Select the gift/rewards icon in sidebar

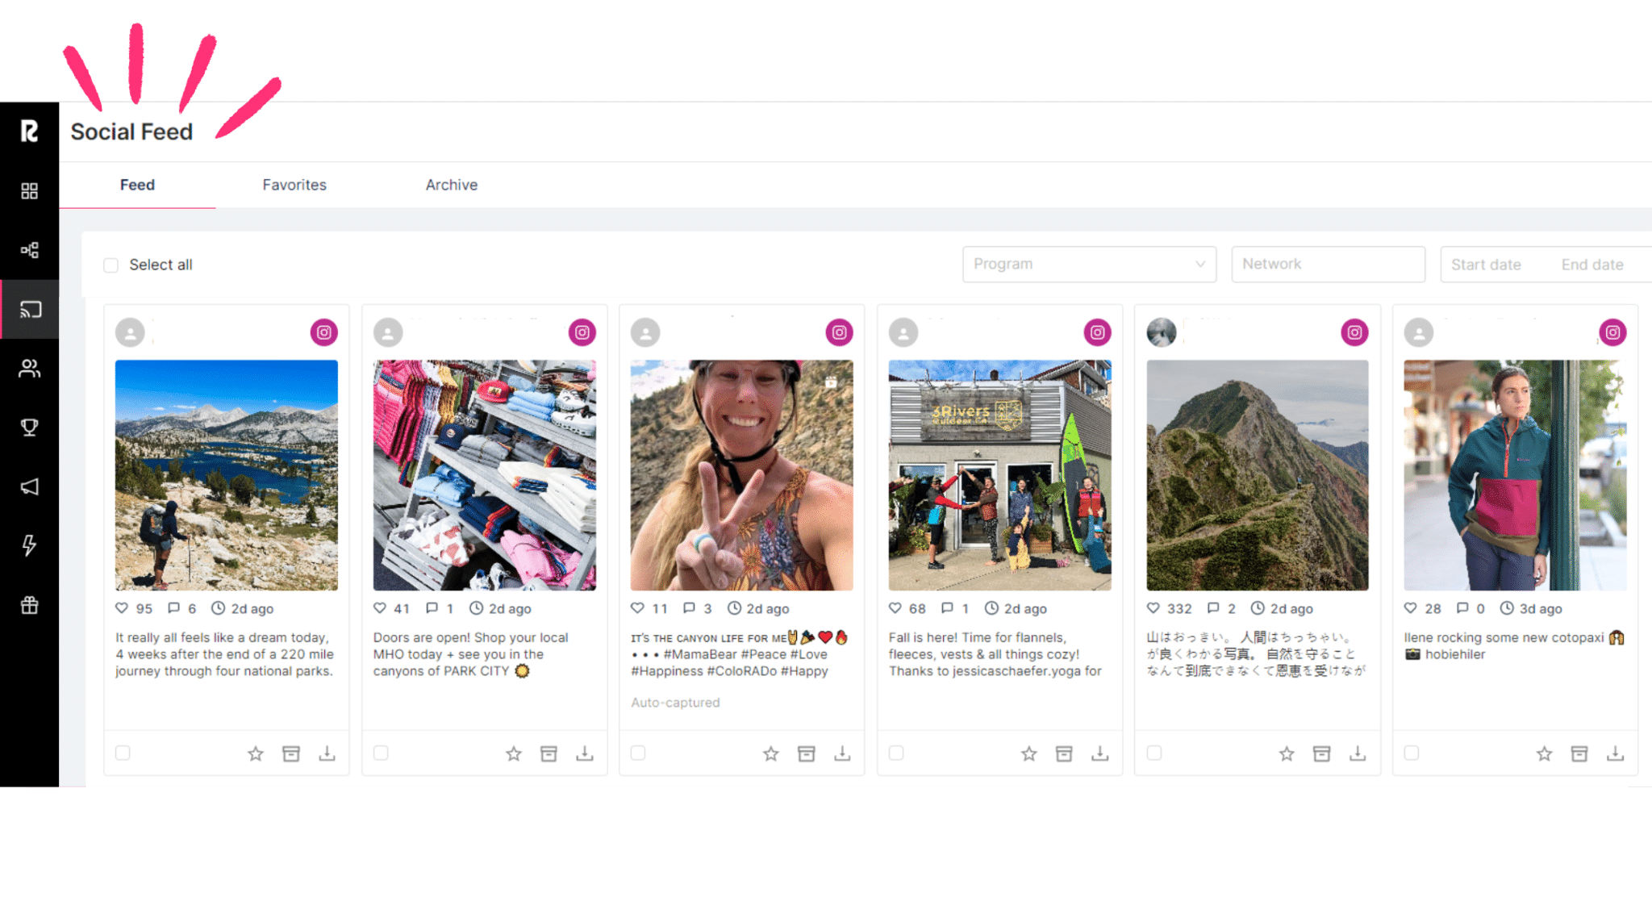pos(29,603)
